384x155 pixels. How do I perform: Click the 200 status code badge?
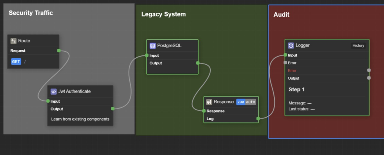click(241, 102)
